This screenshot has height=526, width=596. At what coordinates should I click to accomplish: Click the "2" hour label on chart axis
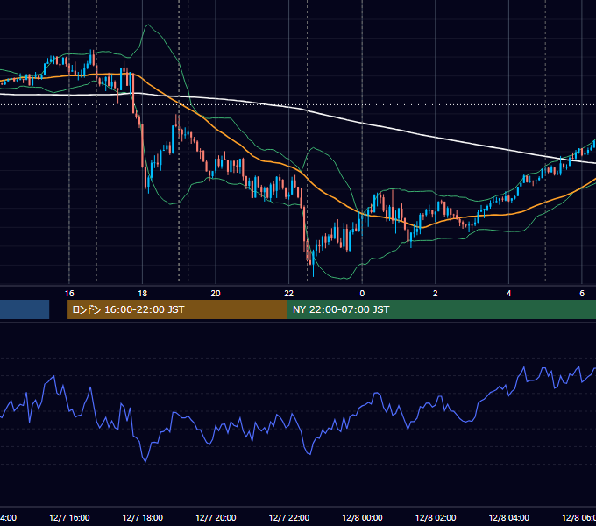click(436, 294)
